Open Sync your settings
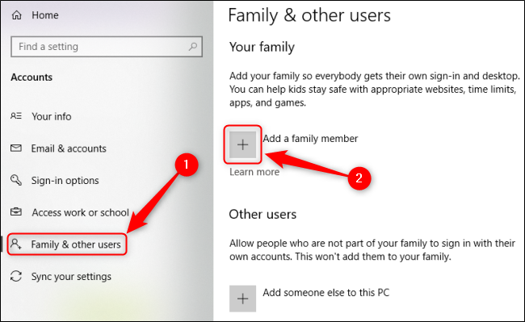Viewport: 525px width, 322px height. pyautogui.click(x=71, y=277)
